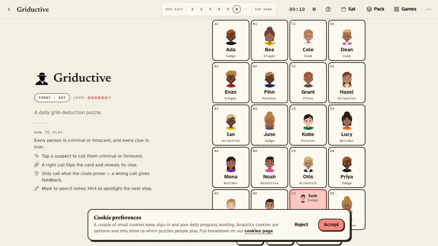Accept the cookie preferences
The height and width of the screenshot is (246, 438).
[331, 224]
